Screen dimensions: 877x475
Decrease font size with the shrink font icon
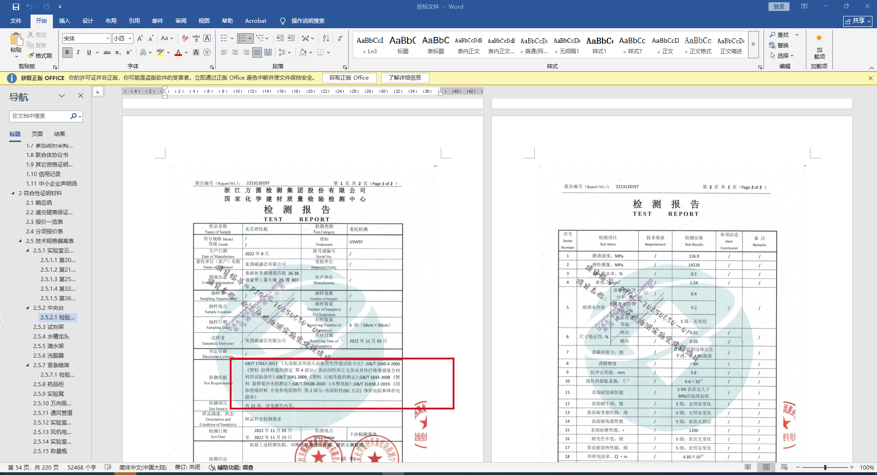coord(151,39)
